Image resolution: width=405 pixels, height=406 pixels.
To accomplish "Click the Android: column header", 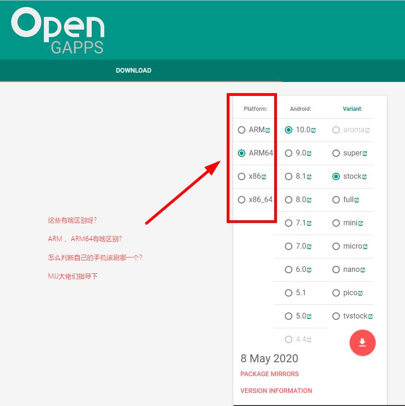I will click(300, 109).
